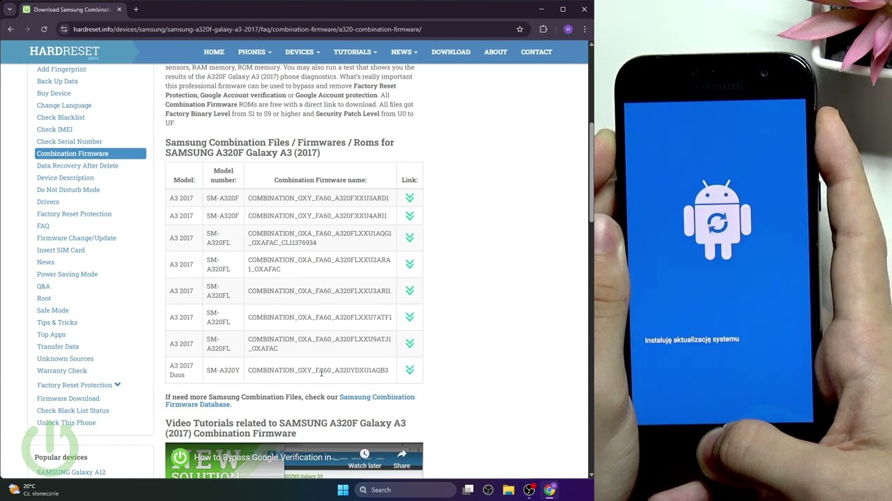Open Check Serial Number in the sidebar
The width and height of the screenshot is (892, 501).
click(x=70, y=141)
